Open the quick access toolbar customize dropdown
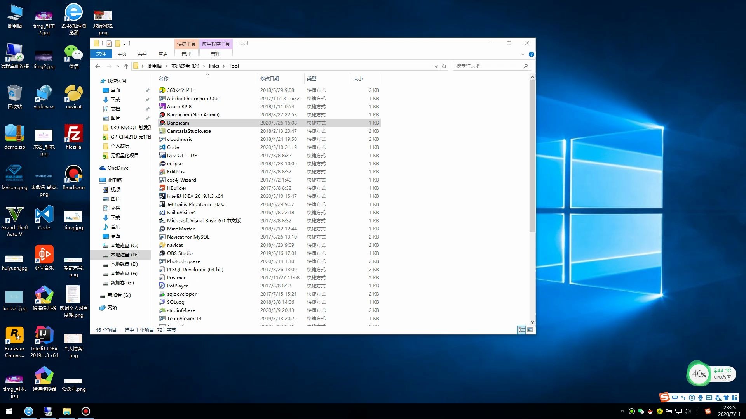 (x=125, y=44)
